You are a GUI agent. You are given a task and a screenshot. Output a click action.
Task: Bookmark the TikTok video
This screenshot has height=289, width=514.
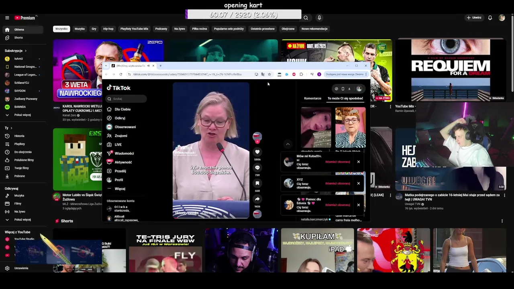point(257,183)
